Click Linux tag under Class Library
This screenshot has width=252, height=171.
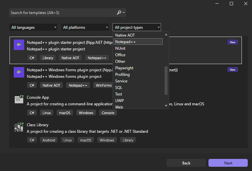[x=67, y=140]
